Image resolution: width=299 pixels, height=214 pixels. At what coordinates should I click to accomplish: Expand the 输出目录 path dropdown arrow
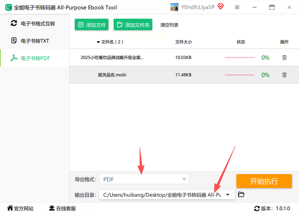pyautogui.click(x=228, y=195)
